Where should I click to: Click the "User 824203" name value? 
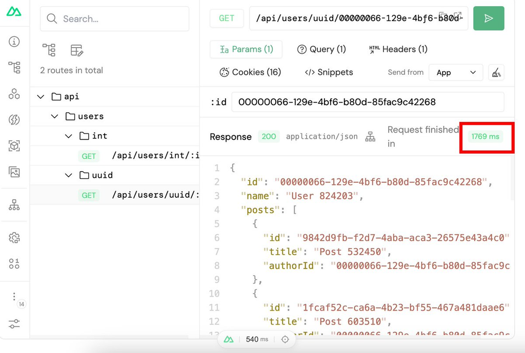(x=322, y=196)
